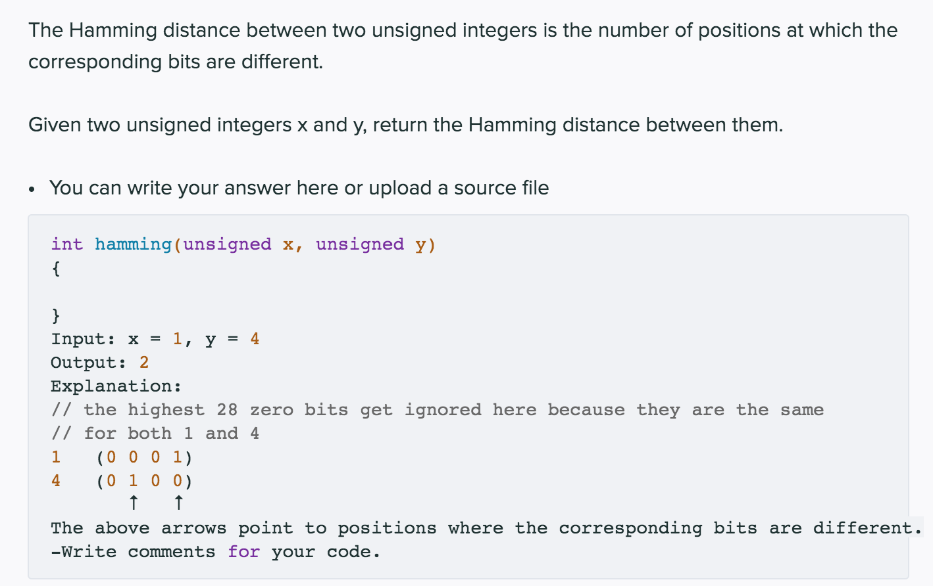Viewport: 933px width, 586px height.
Task: Click the function name hamming
Action: [x=133, y=244]
